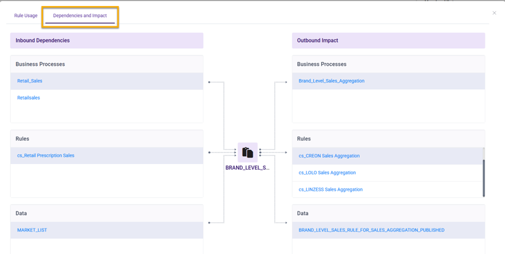Open the cs_CREON Sales Aggregation rule
The width and height of the screenshot is (505, 254).
pyautogui.click(x=329, y=156)
